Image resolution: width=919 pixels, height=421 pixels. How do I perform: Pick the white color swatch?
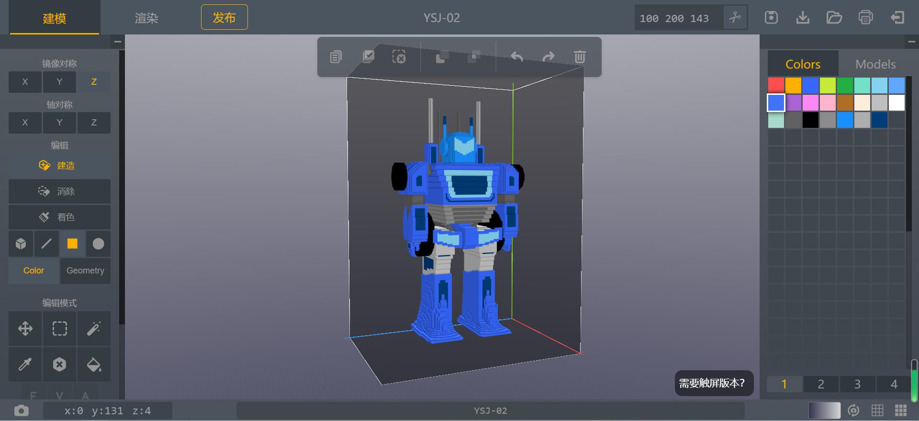[897, 102]
